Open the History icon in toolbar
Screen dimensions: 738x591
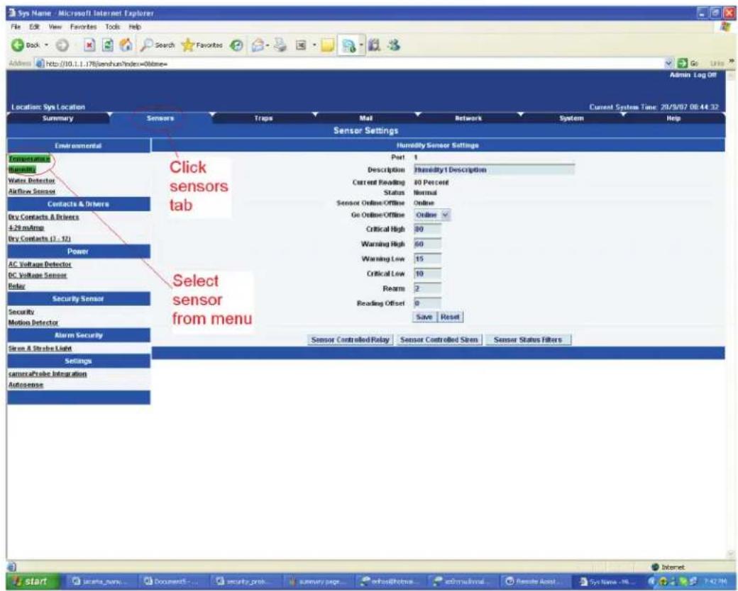click(237, 45)
